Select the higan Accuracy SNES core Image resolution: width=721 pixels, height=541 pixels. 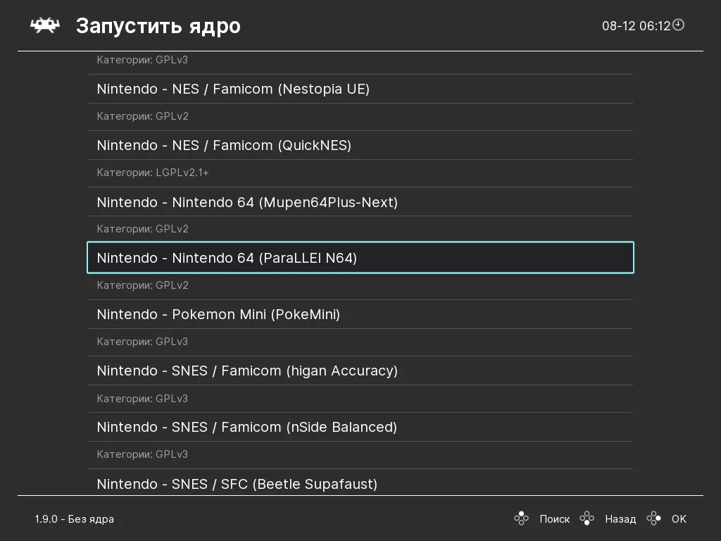click(247, 371)
